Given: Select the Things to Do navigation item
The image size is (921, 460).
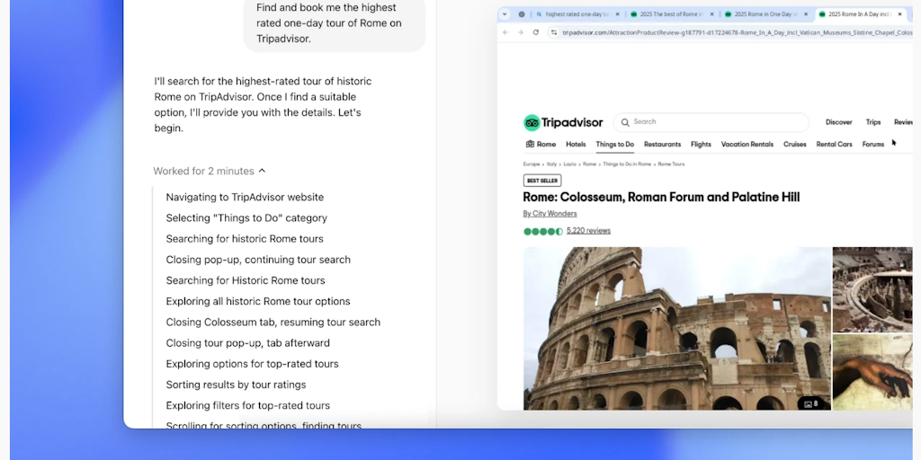Looking at the screenshot, I should coord(615,145).
